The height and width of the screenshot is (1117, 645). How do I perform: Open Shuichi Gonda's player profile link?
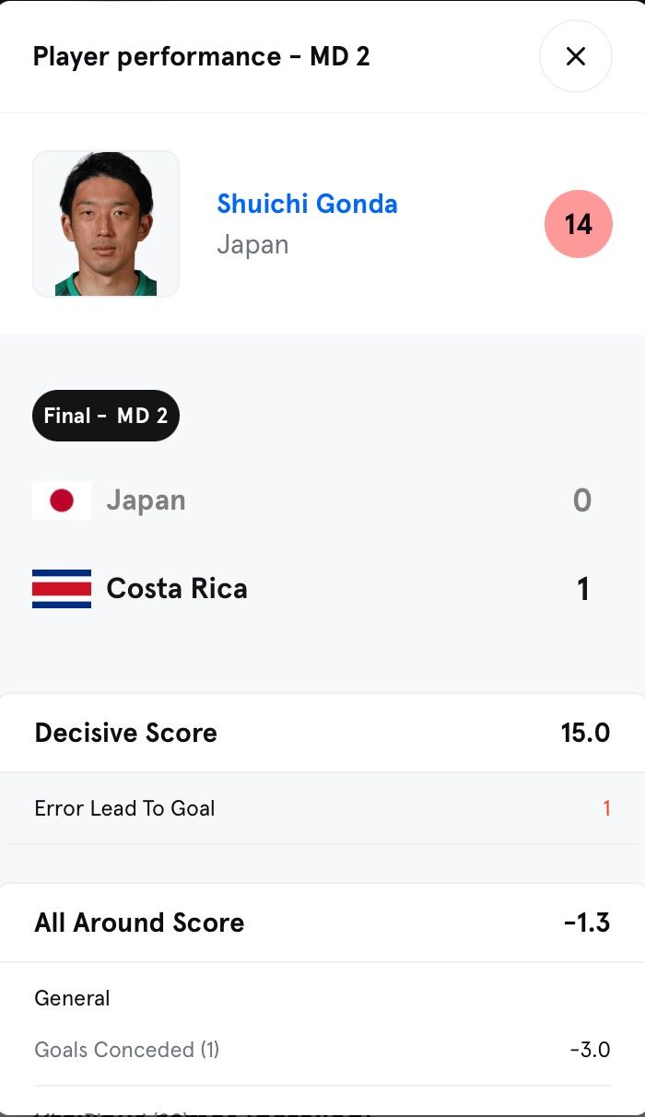(307, 204)
